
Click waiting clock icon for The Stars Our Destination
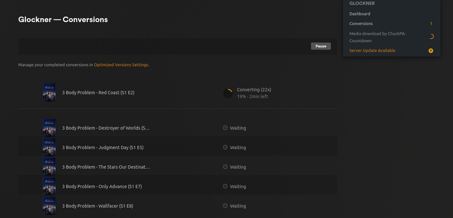225,167
